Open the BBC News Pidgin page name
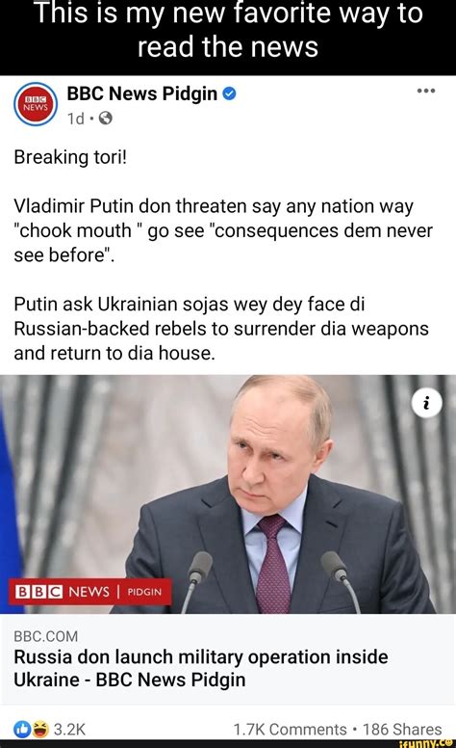Screen dimensions: 456x748 coord(141,93)
